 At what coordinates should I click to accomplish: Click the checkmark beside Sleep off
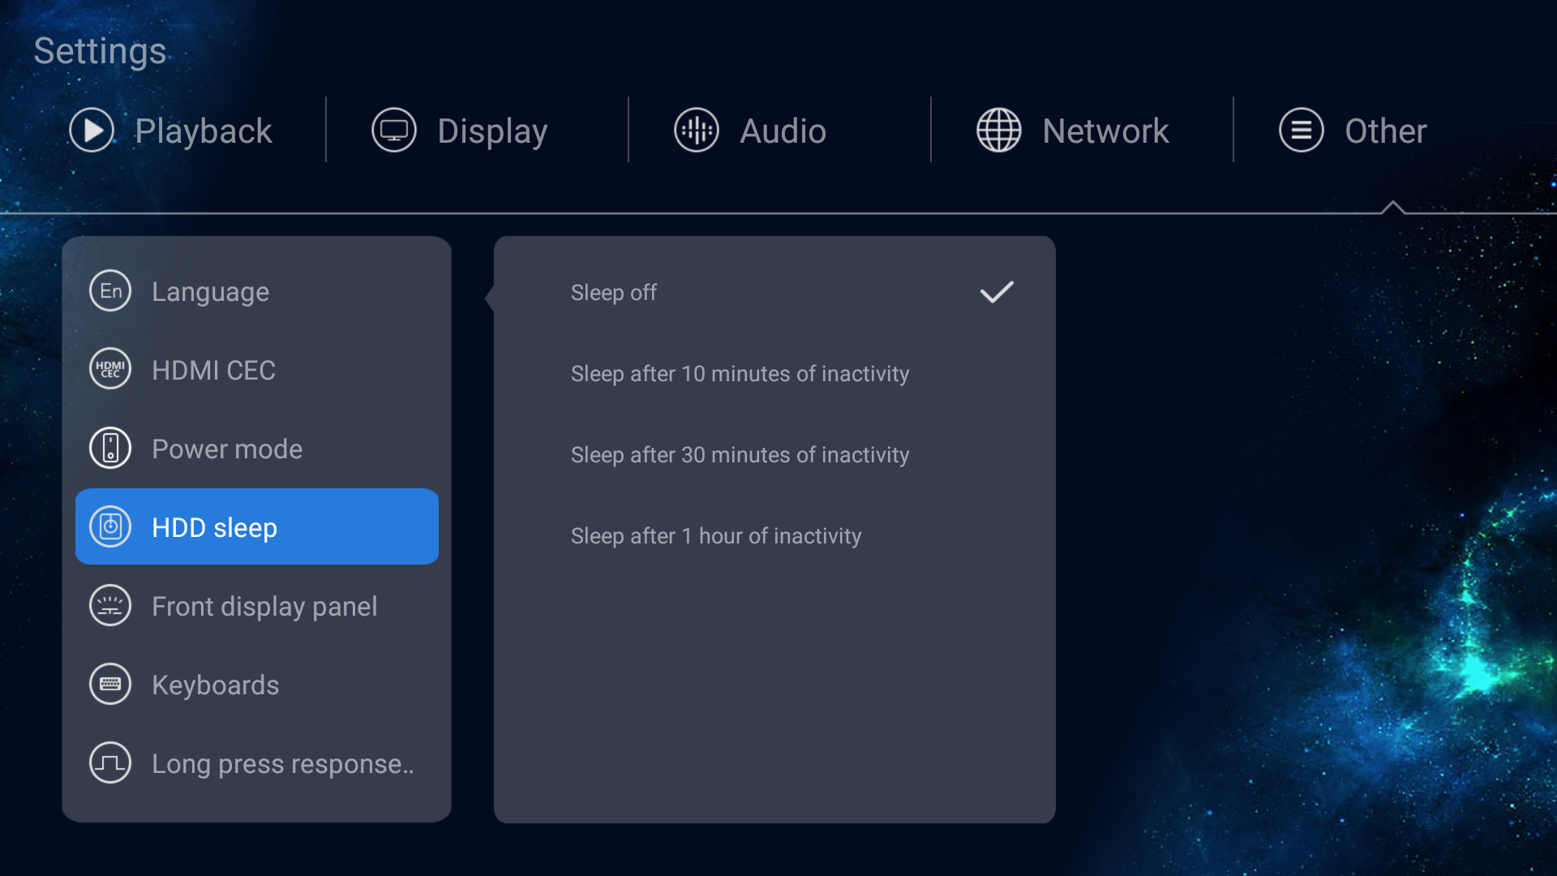[997, 292]
